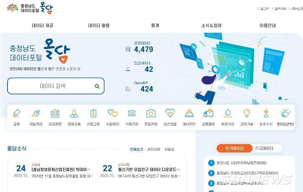303x192 pixels.
Task: Open the 환경기상 water drop icon
Action: [228, 113]
